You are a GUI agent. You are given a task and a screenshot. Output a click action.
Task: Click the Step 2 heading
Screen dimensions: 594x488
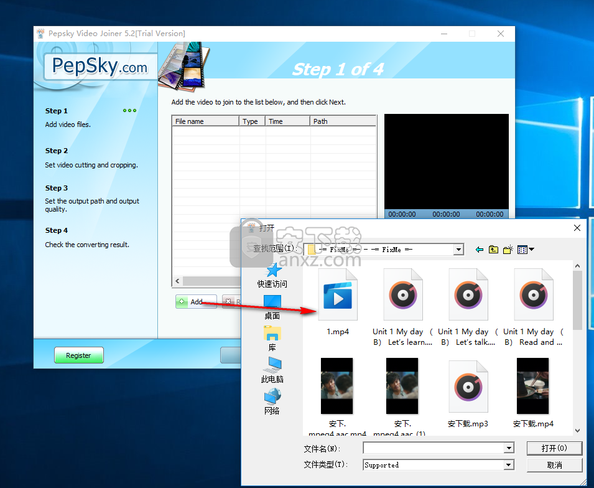click(57, 151)
